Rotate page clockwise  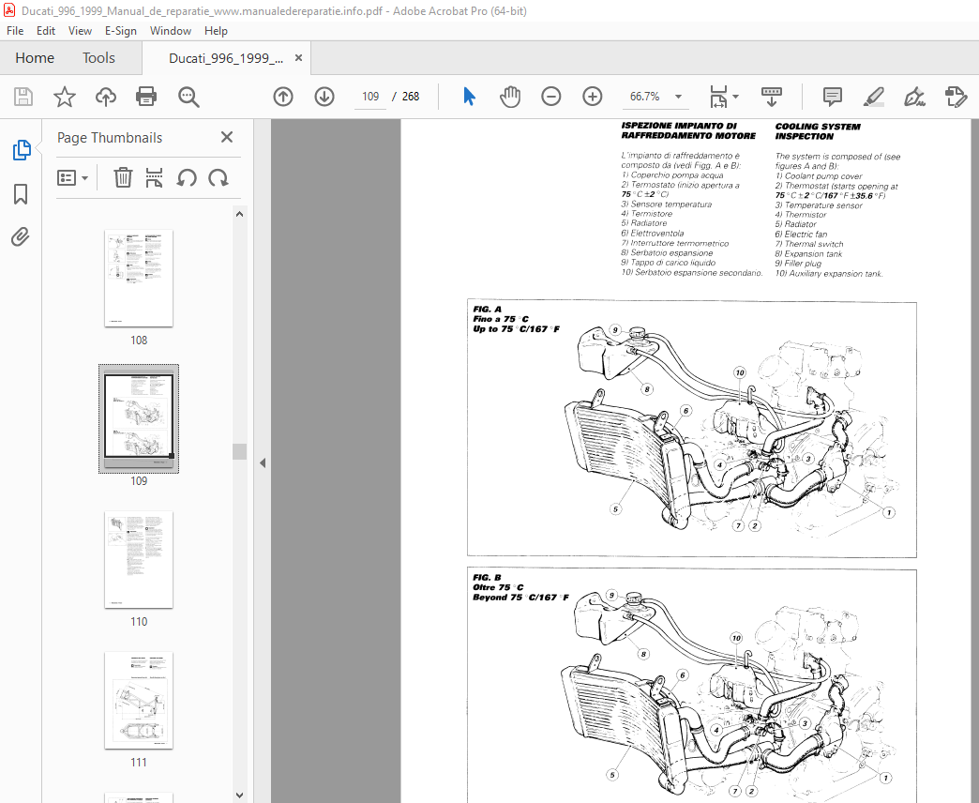pyautogui.click(x=218, y=178)
